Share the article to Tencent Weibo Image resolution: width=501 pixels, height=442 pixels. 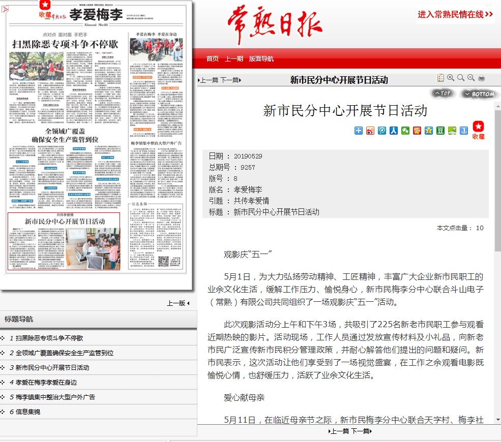(382, 131)
